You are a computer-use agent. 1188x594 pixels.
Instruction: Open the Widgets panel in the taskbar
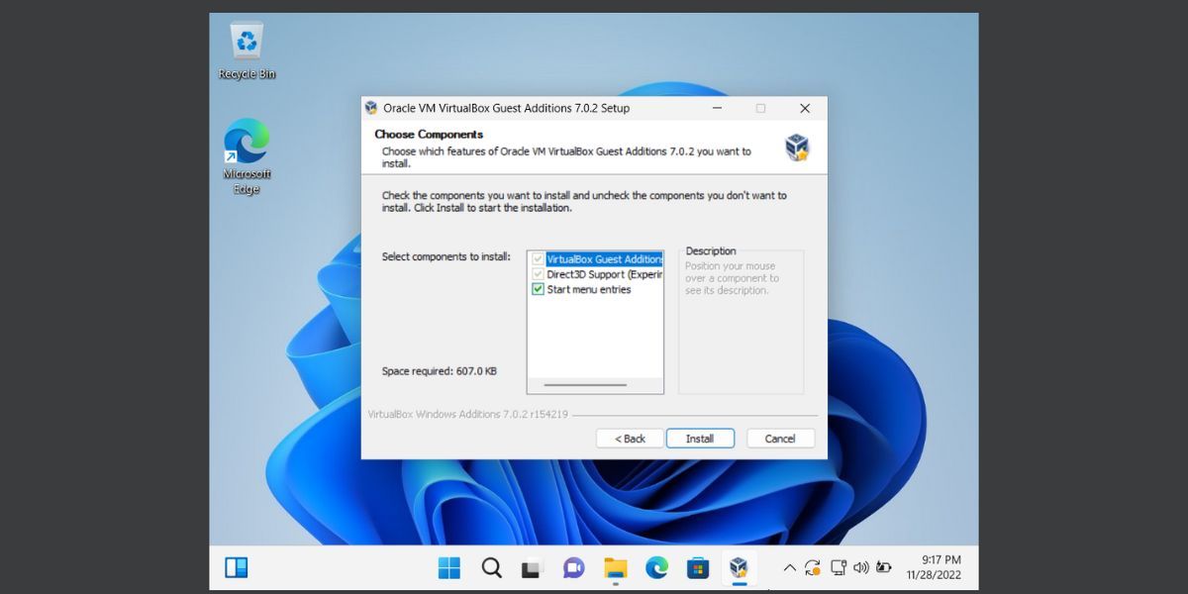236,567
